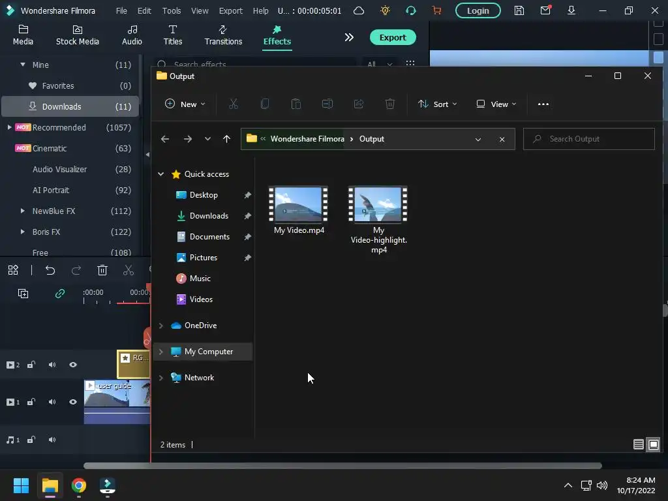This screenshot has height=501, width=668.
Task: Mute video track 2 audio
Action: point(52,365)
